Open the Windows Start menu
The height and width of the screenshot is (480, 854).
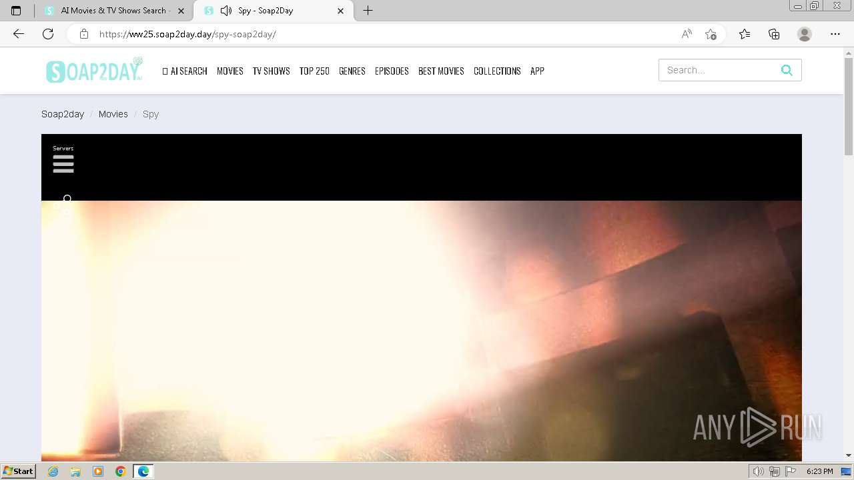pos(18,471)
